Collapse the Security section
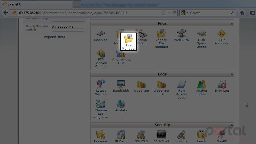Image resolution: width=256 pixels, height=144 pixels. (232, 125)
